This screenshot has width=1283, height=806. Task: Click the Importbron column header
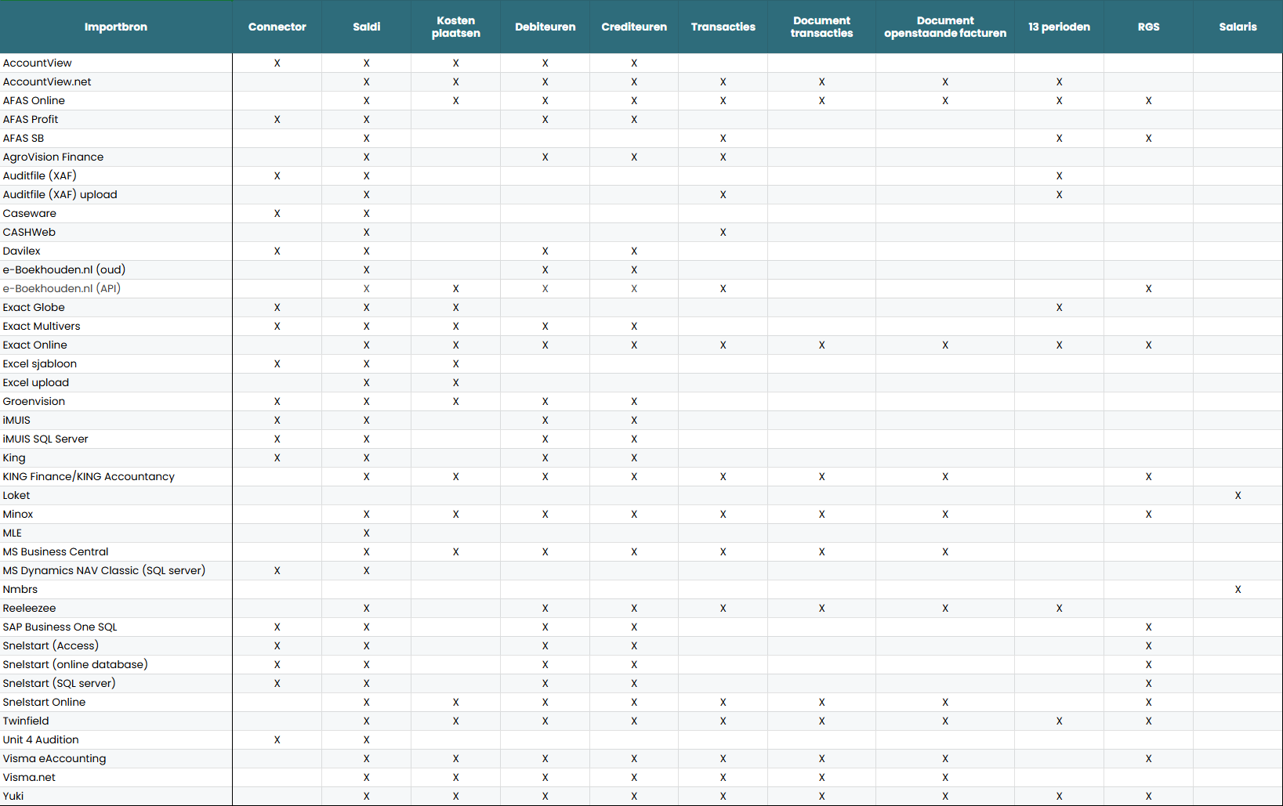(116, 27)
